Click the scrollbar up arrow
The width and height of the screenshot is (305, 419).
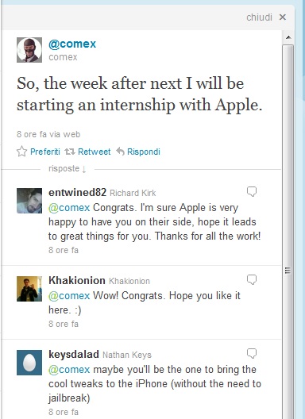(288, 37)
